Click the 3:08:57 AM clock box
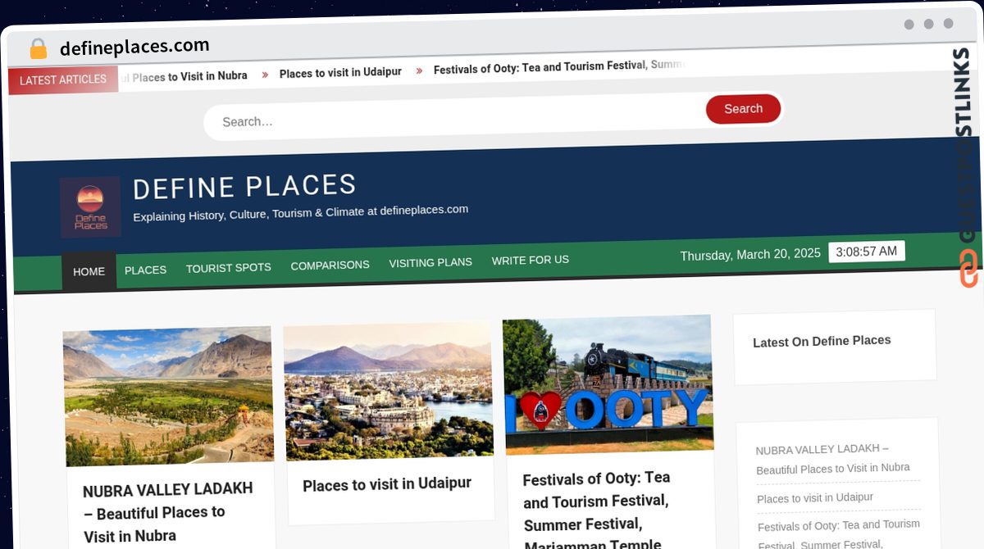The width and height of the screenshot is (984, 549). (x=866, y=252)
